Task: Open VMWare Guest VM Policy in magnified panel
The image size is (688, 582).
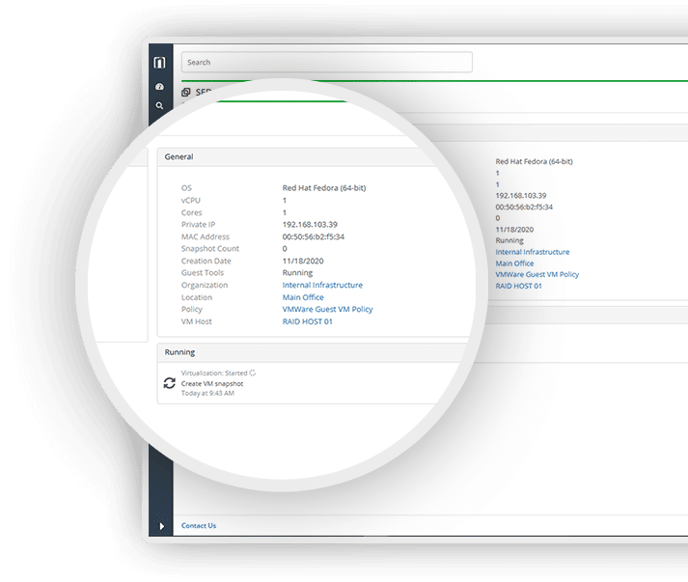Action: (327, 310)
